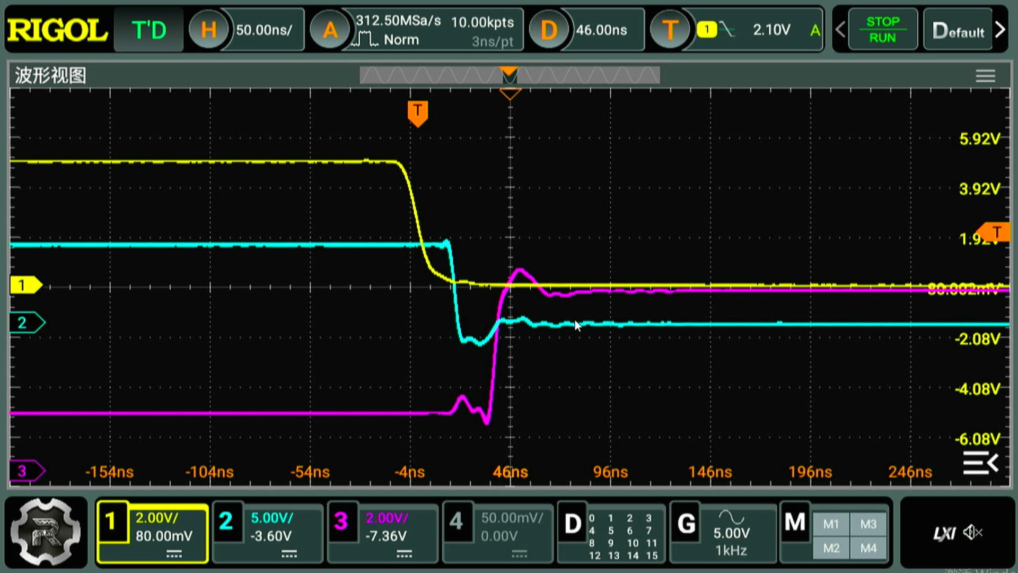Open the waveform view hamburger menu
Image resolution: width=1018 pixels, height=573 pixels.
[x=985, y=76]
